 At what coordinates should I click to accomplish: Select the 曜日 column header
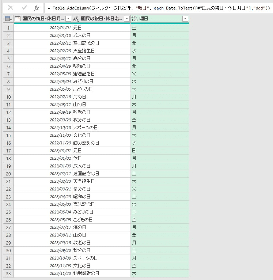pyautogui.click(x=160, y=19)
